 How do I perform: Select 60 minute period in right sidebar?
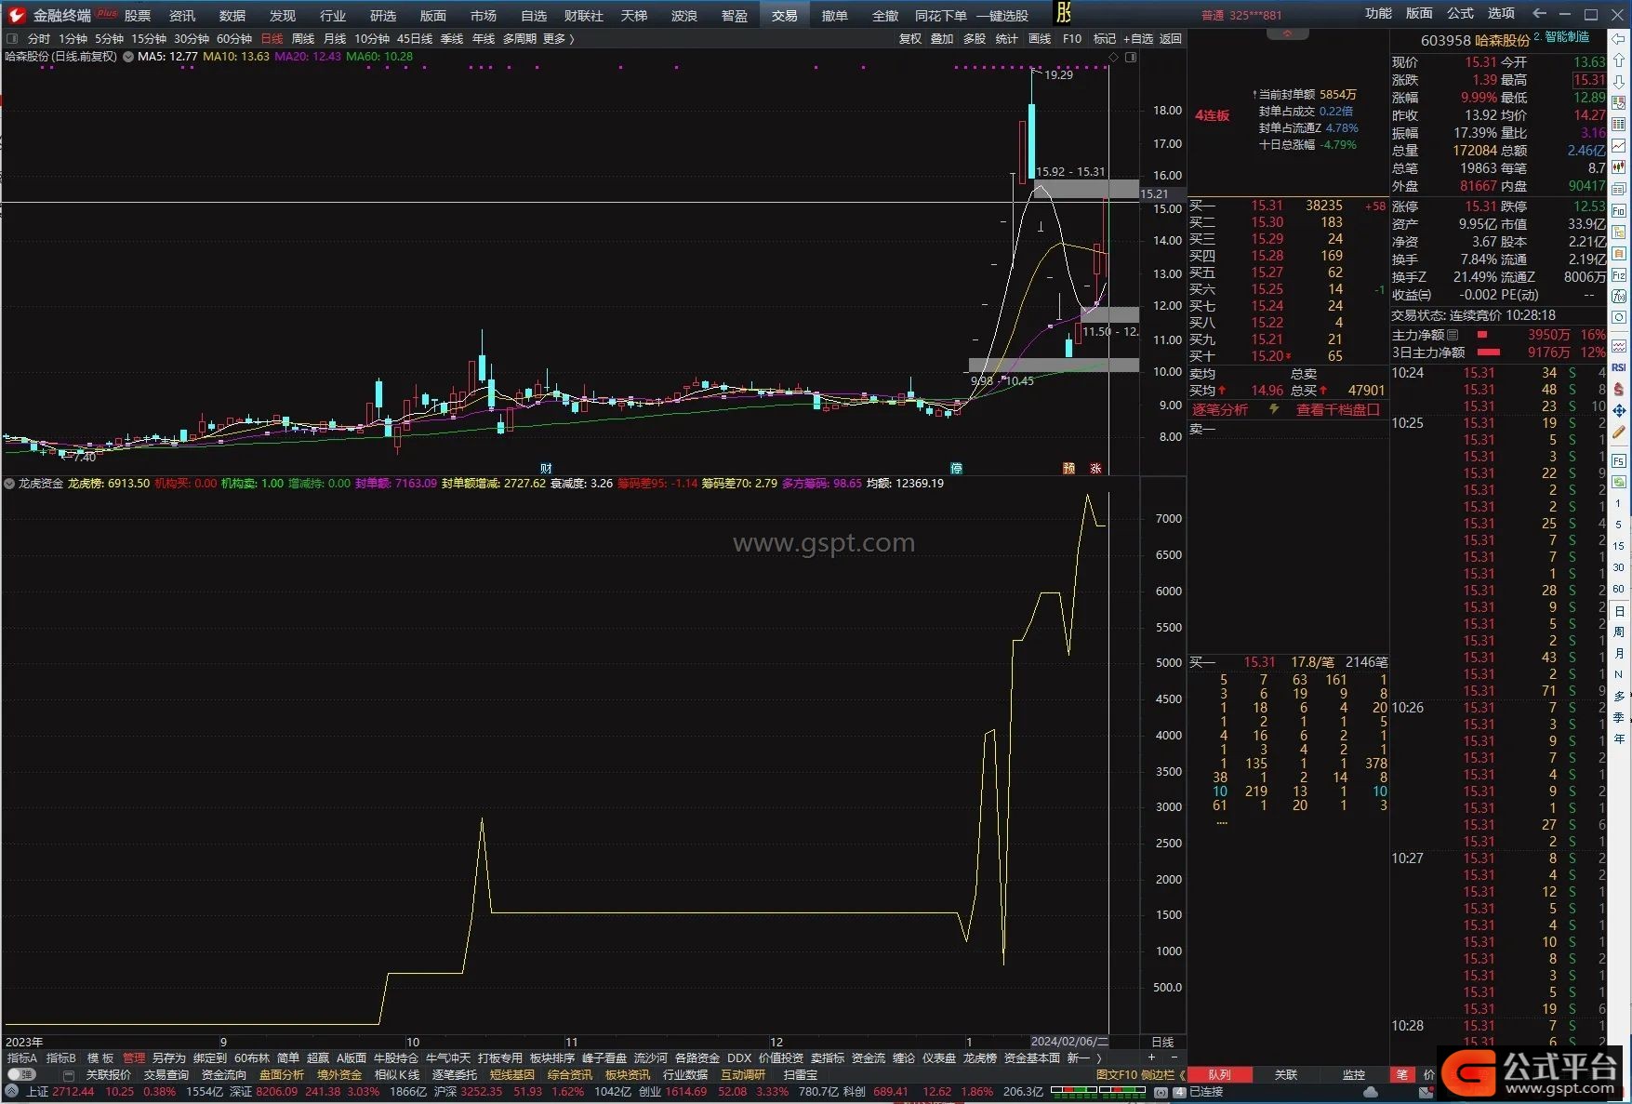pos(1619,589)
